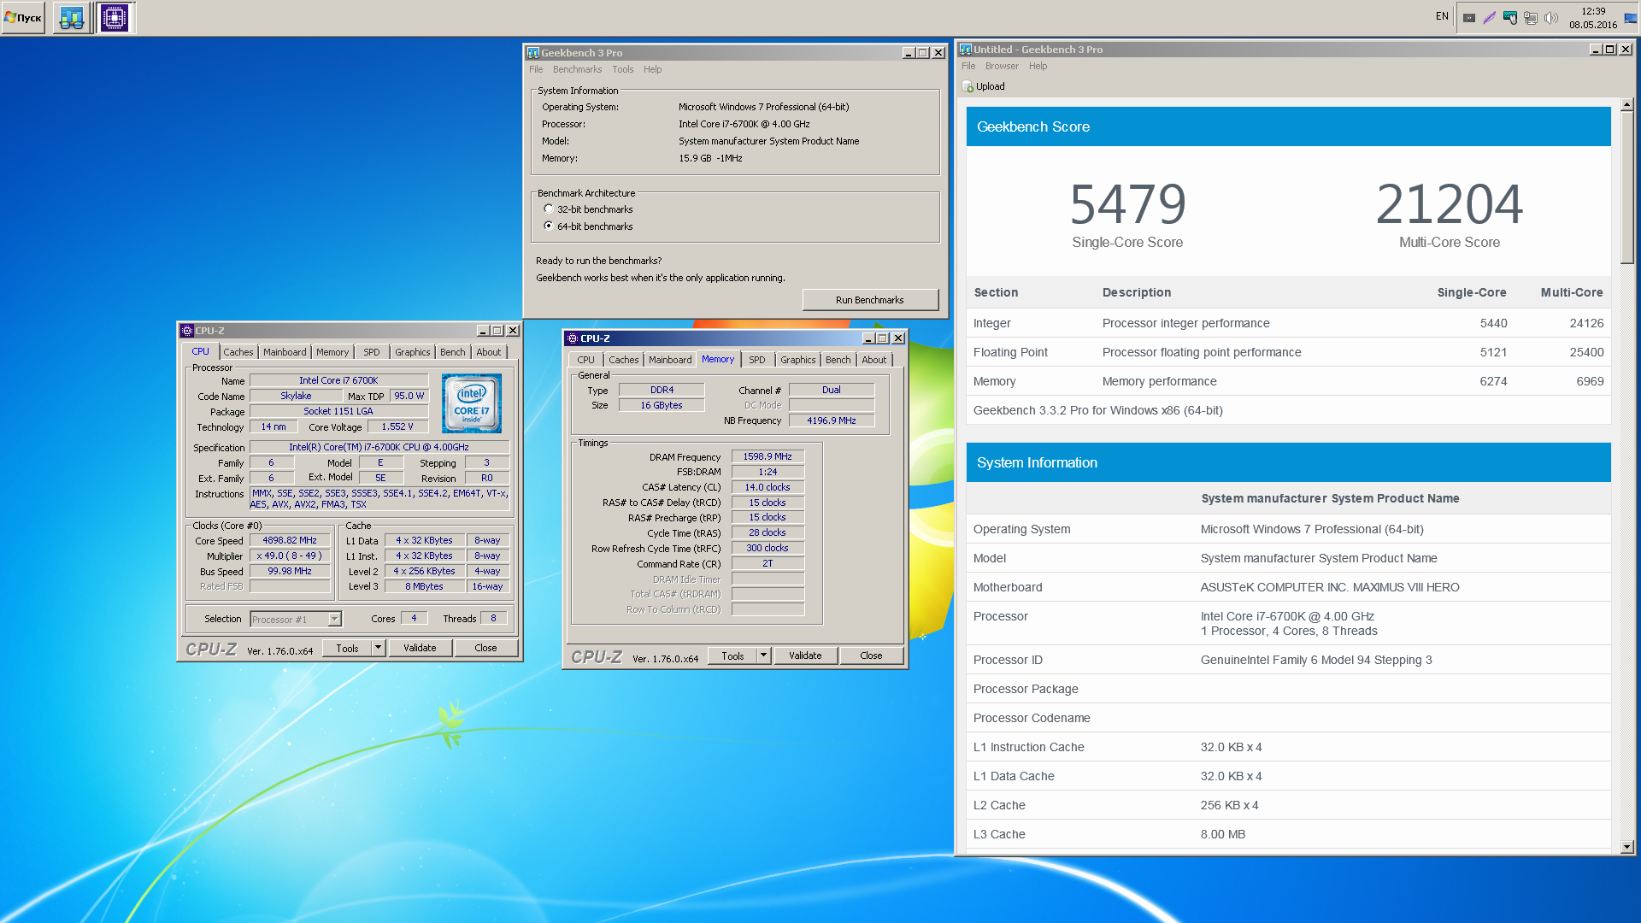Open File menu in Untitled results window
The height and width of the screenshot is (923, 1641).
point(968,66)
